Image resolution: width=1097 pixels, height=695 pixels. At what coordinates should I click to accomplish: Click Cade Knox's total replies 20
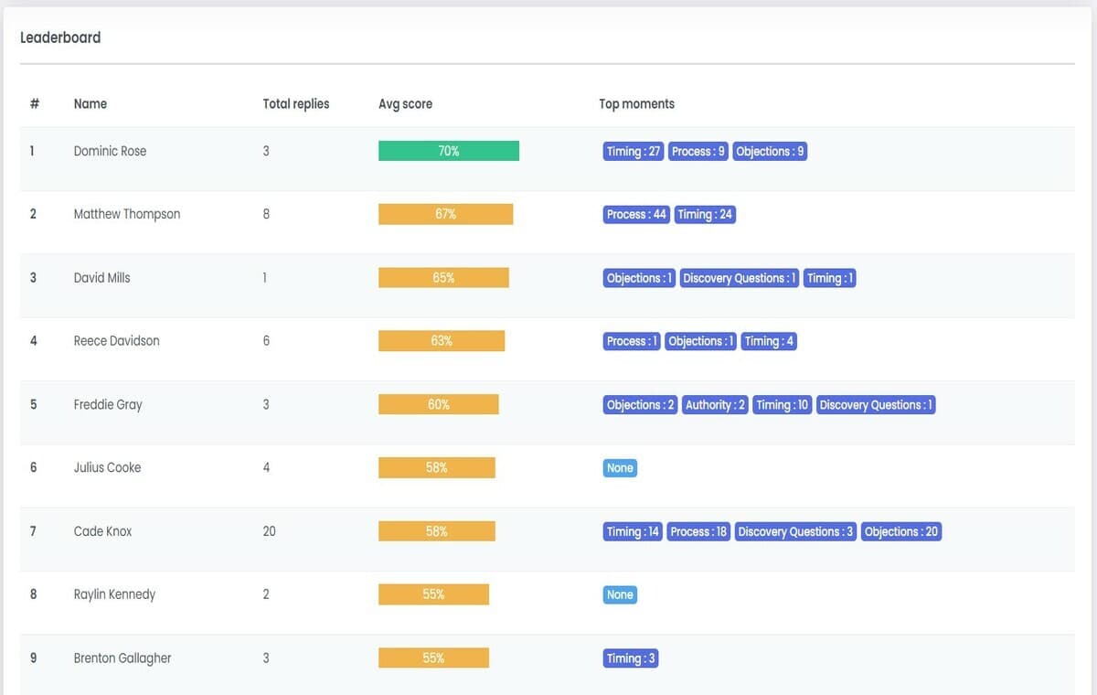[x=269, y=531]
